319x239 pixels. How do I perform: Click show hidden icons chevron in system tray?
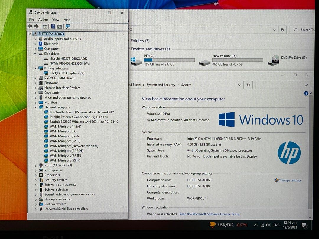coord(255,225)
